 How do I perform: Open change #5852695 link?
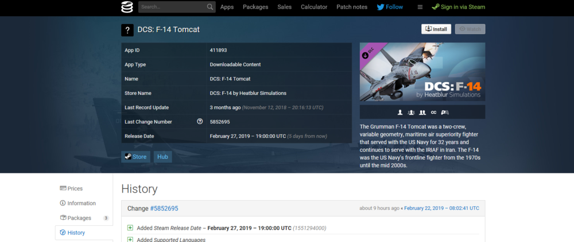pyautogui.click(x=164, y=208)
